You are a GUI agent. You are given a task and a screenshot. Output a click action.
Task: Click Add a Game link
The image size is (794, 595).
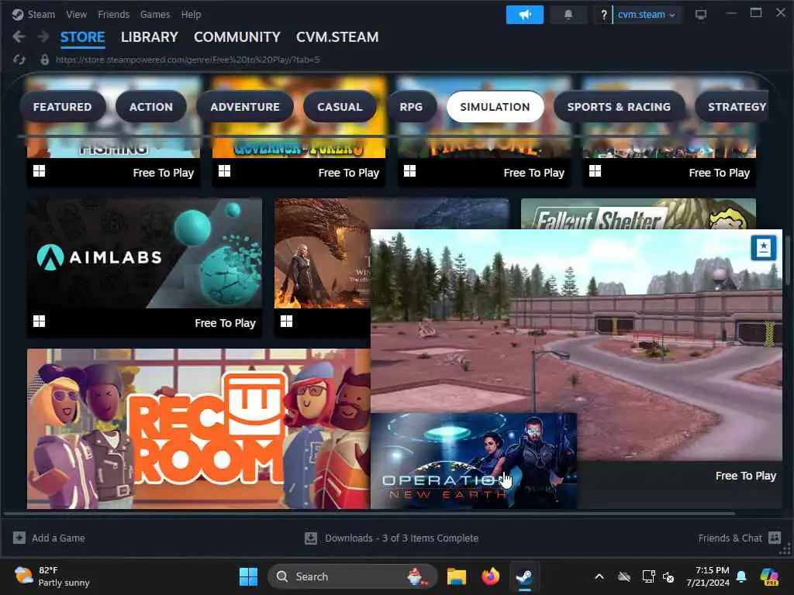click(x=58, y=538)
